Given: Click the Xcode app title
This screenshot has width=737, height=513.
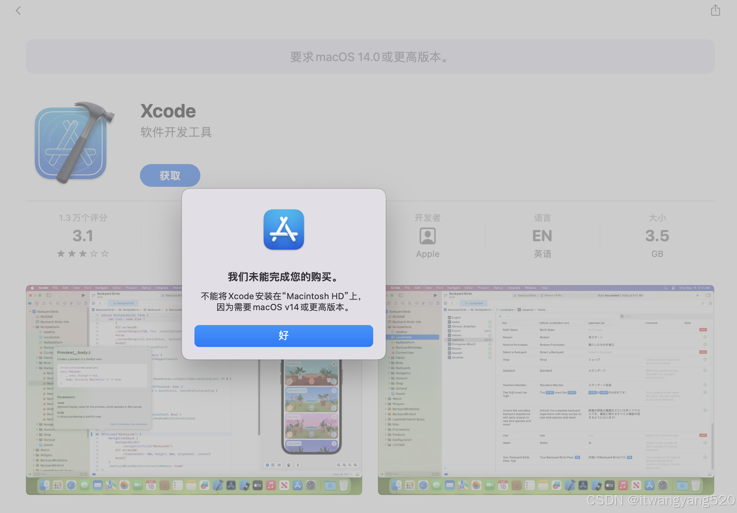Looking at the screenshot, I should pyautogui.click(x=168, y=111).
